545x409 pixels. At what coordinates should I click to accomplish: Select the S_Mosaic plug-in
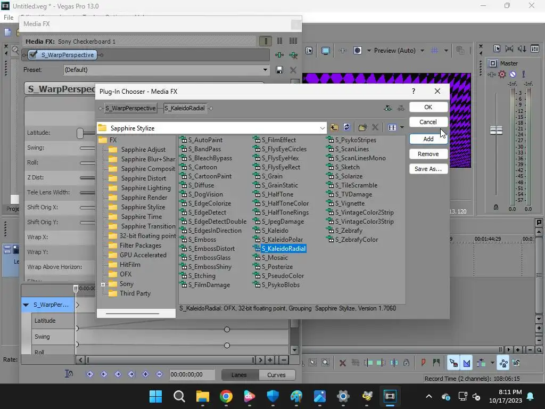(275, 258)
